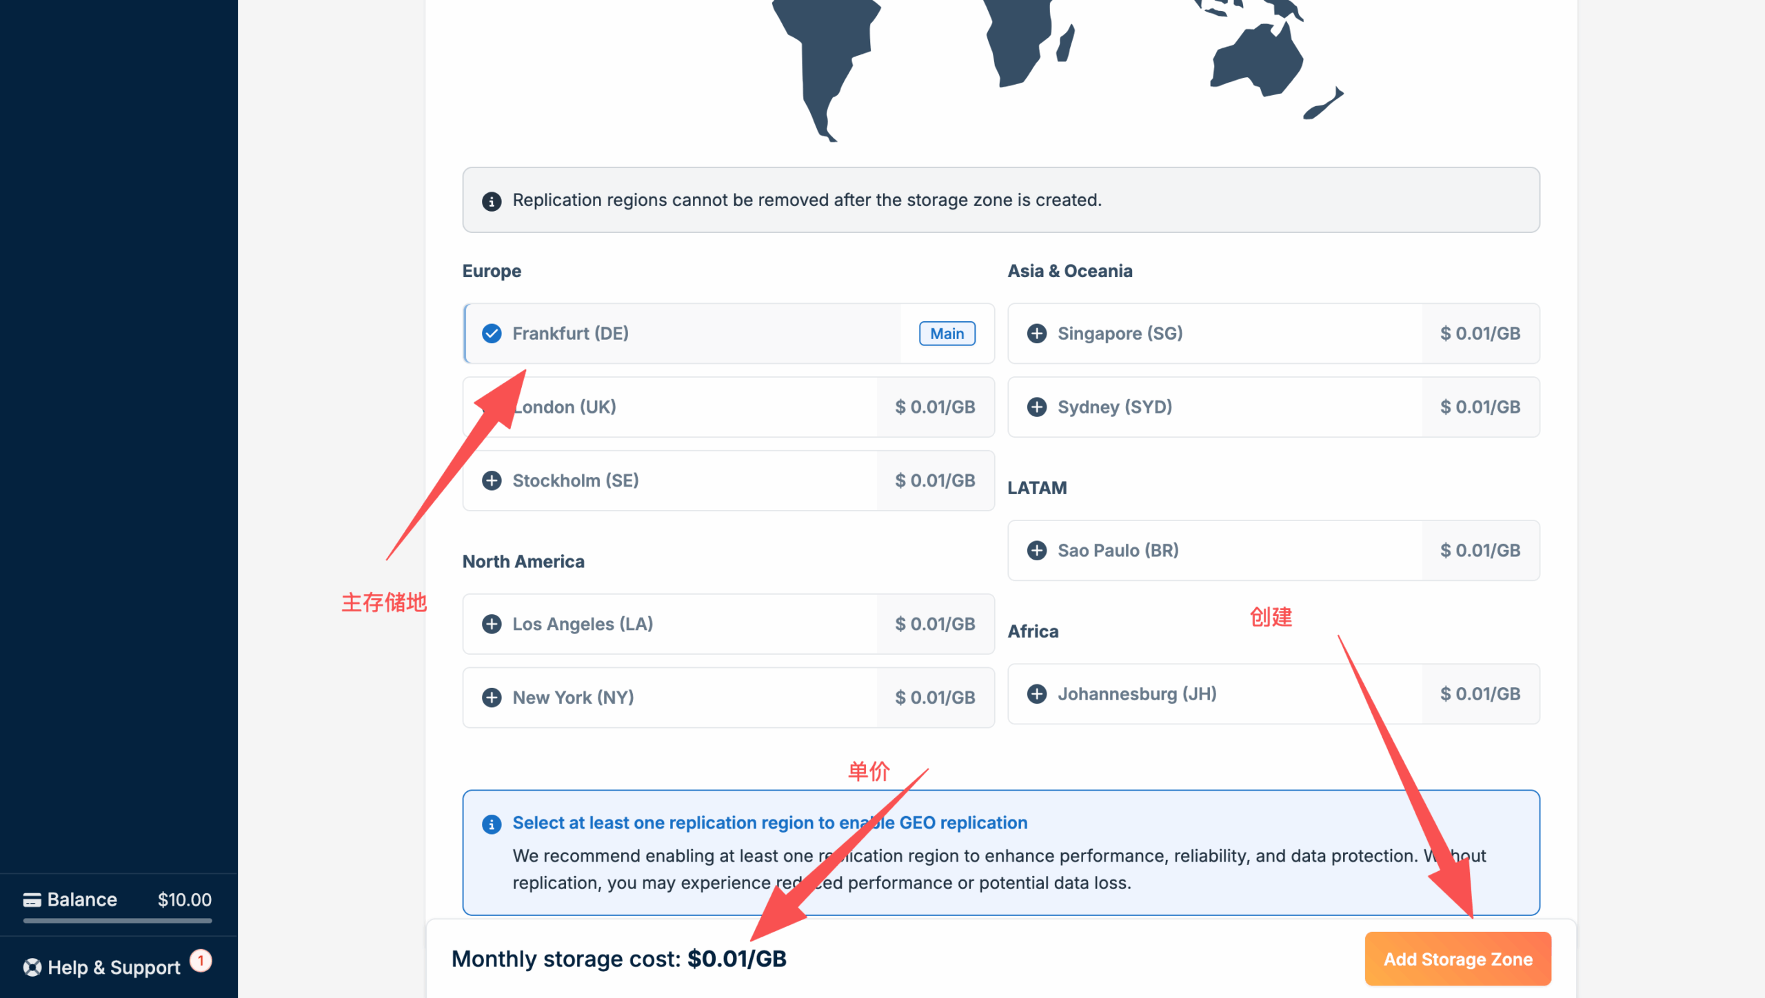Toggle the Frankfurt (DE) checkmark
The height and width of the screenshot is (998, 1765).
(492, 334)
